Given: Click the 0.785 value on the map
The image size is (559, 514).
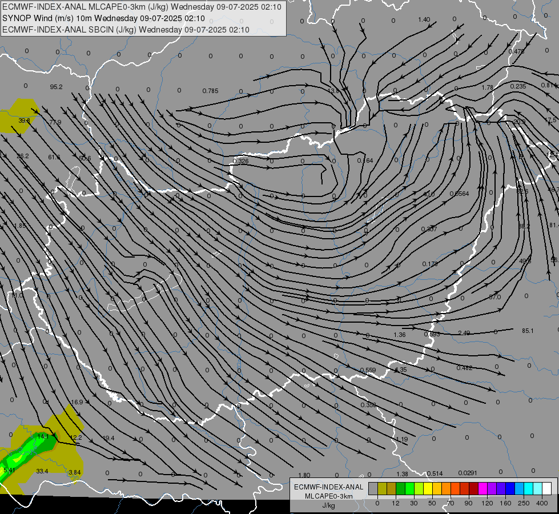Looking at the screenshot, I should pyautogui.click(x=210, y=91).
